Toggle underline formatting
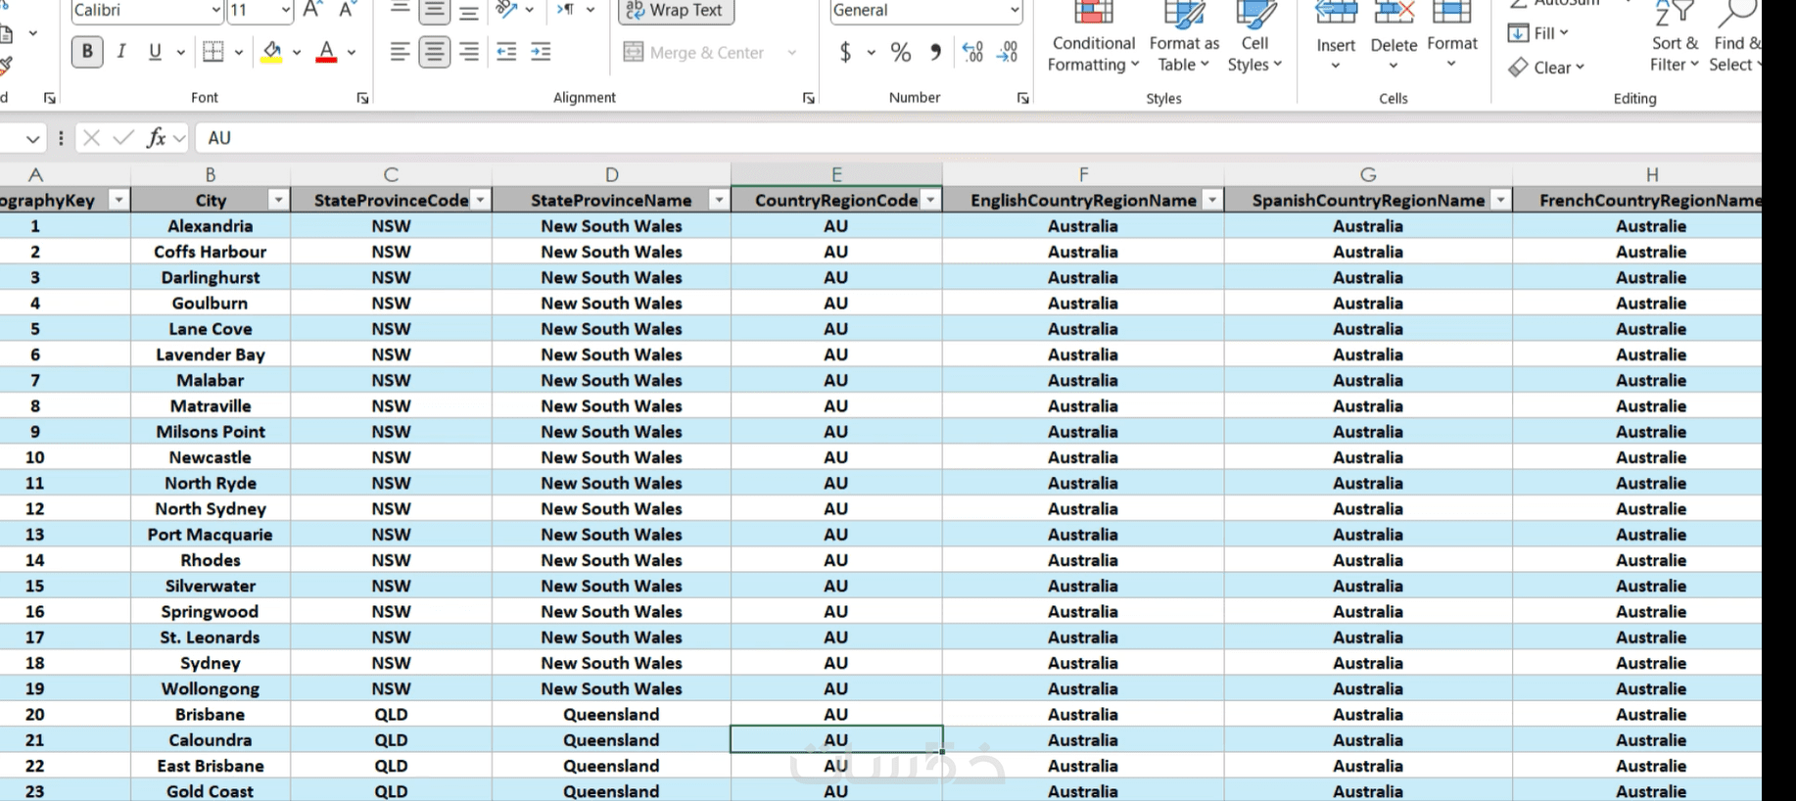The height and width of the screenshot is (801, 1796). coord(155,52)
